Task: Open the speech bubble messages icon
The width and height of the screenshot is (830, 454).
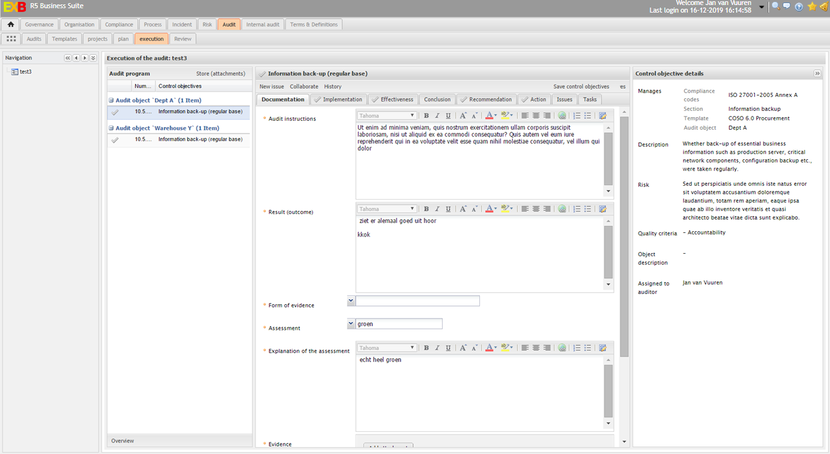Action: coord(786,7)
